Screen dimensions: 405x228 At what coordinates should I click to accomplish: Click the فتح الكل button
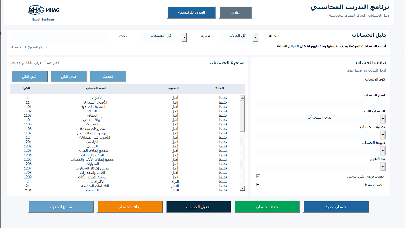pos(29,77)
